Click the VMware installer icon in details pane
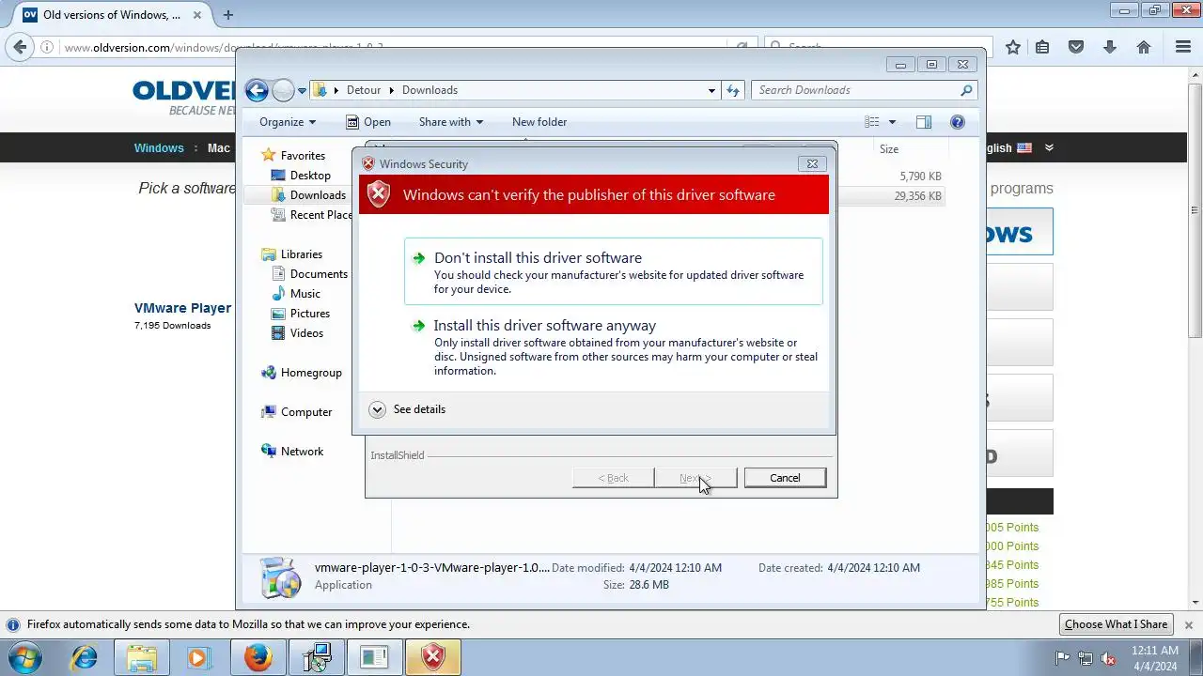This screenshot has width=1203, height=676. [x=280, y=577]
